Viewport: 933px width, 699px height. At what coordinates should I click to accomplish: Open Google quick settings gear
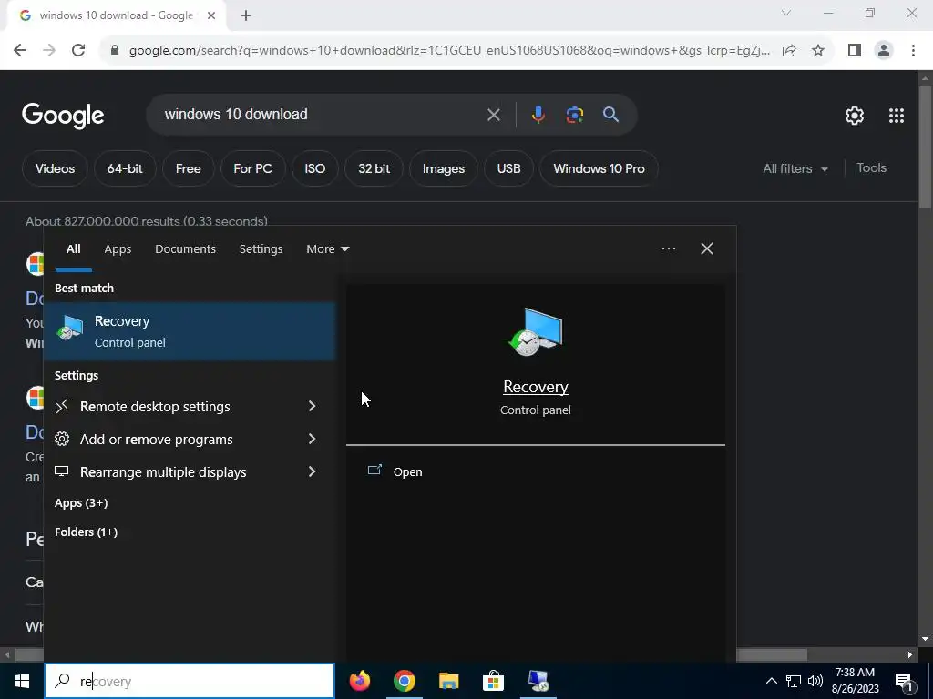pos(855,116)
